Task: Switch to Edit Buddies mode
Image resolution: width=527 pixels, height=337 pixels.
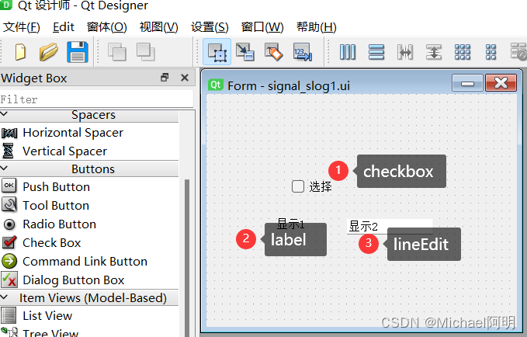Action: click(274, 52)
